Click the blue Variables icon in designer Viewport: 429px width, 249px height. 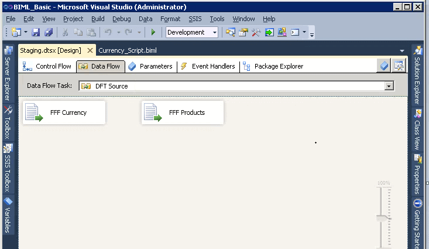pyautogui.click(x=384, y=66)
